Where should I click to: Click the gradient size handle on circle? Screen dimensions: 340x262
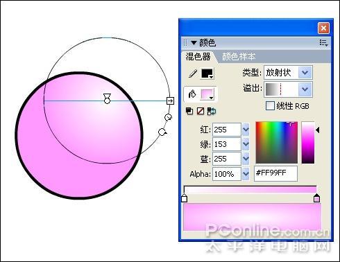(x=168, y=117)
